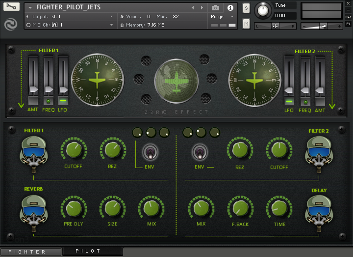Toggle the AUX sends button
This screenshot has height=257, width=353.
click(348, 17)
